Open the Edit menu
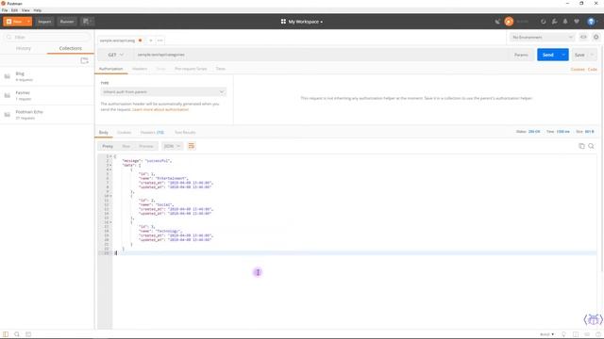The width and height of the screenshot is (604, 339). tap(15, 10)
